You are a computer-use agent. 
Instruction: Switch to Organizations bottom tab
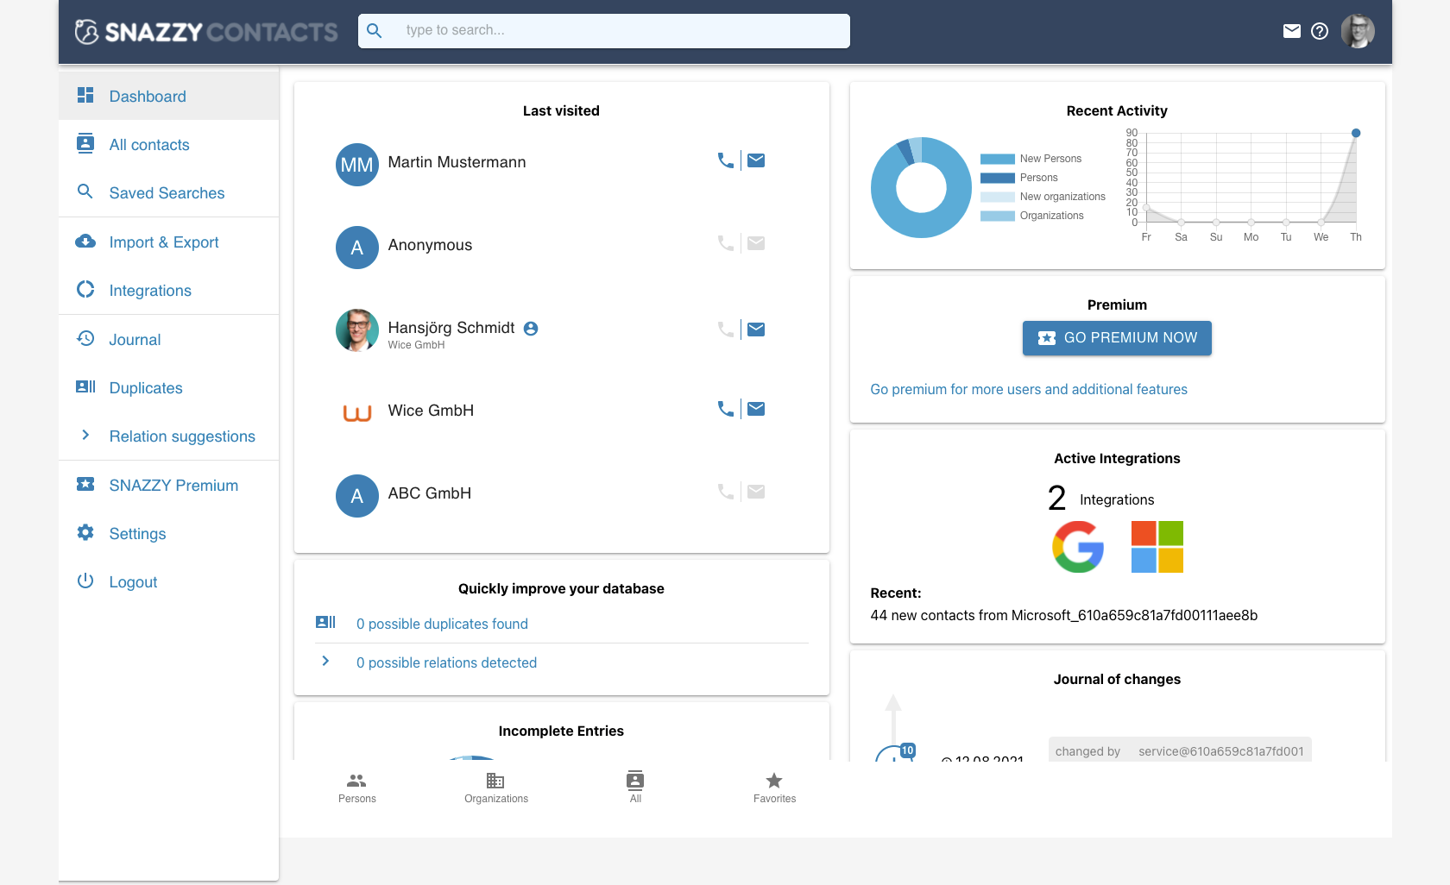tap(496, 788)
